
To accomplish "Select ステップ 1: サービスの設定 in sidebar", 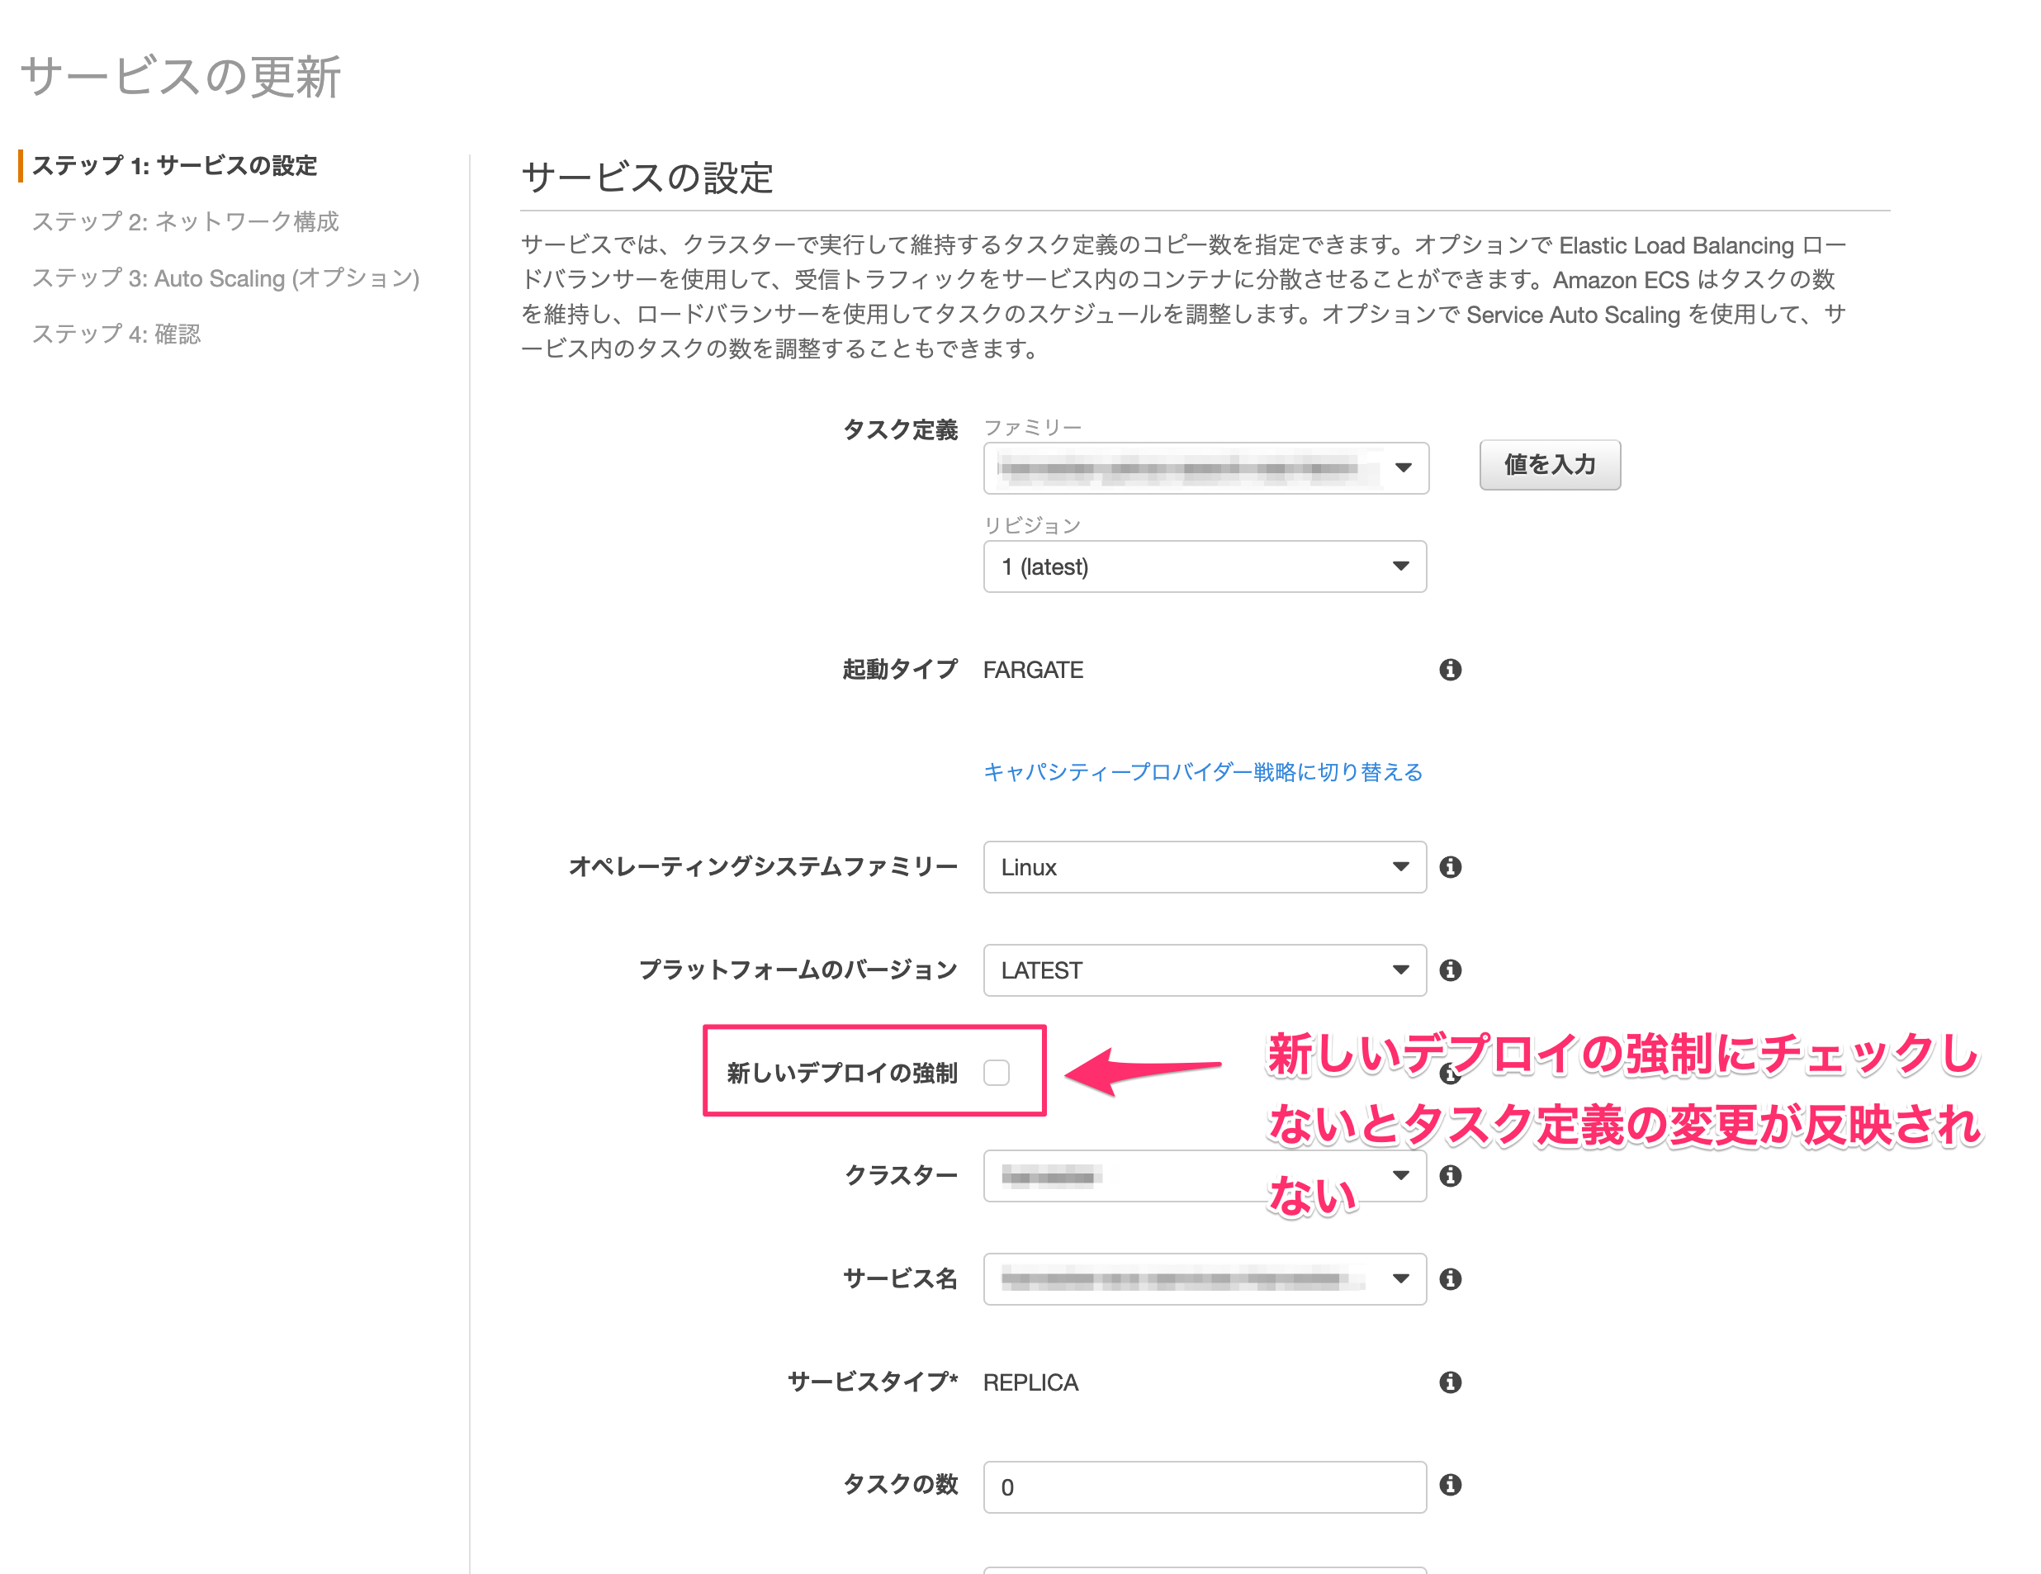I will [x=175, y=165].
